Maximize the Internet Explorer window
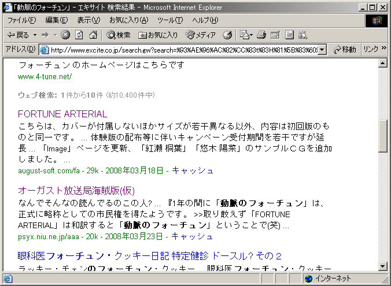The height and width of the screenshot is (286, 391). [372, 8]
